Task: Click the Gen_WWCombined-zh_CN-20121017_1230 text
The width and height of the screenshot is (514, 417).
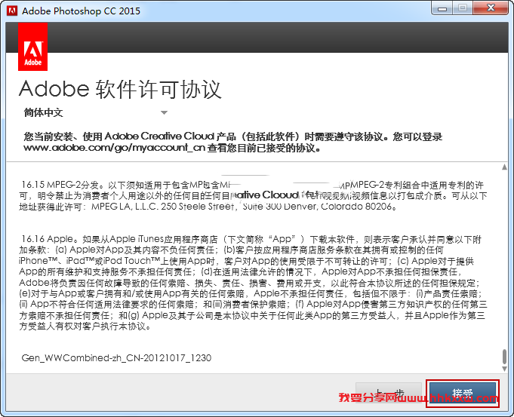Action: (116, 357)
